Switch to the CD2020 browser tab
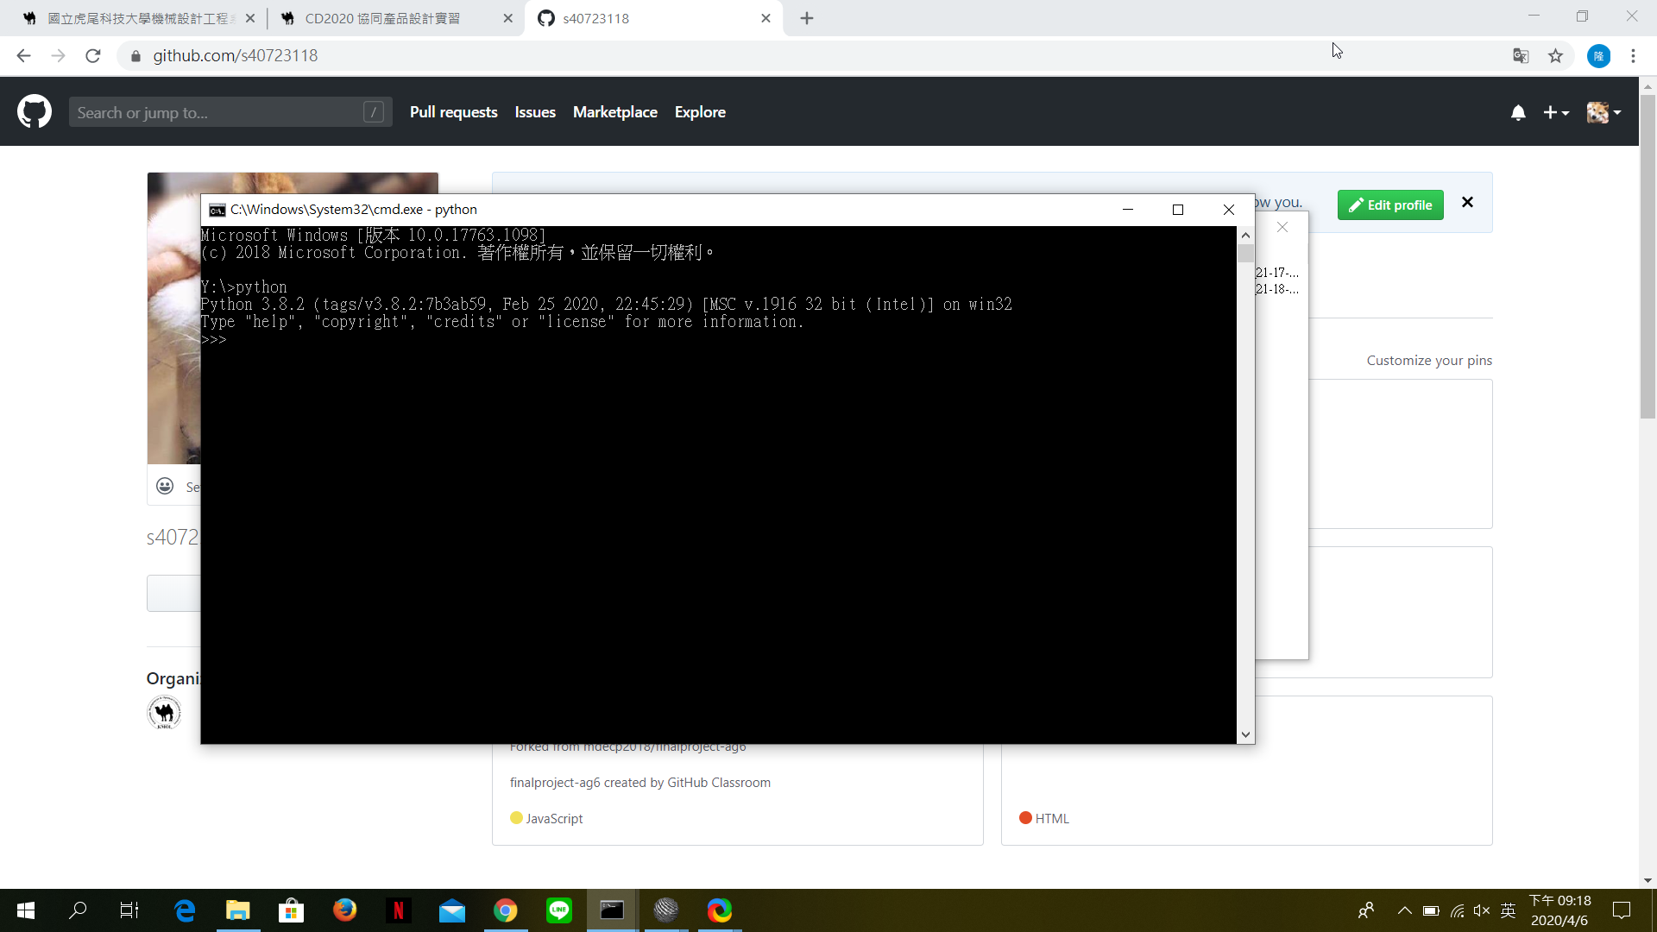Screen dimensions: 1657x932 (382, 18)
